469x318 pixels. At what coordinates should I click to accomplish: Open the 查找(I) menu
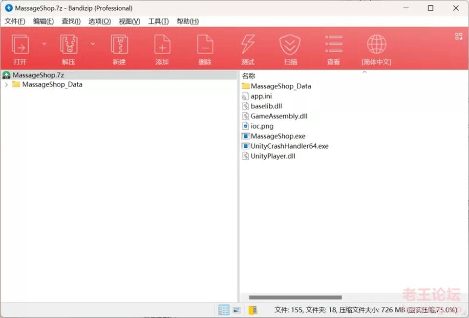pos(71,21)
